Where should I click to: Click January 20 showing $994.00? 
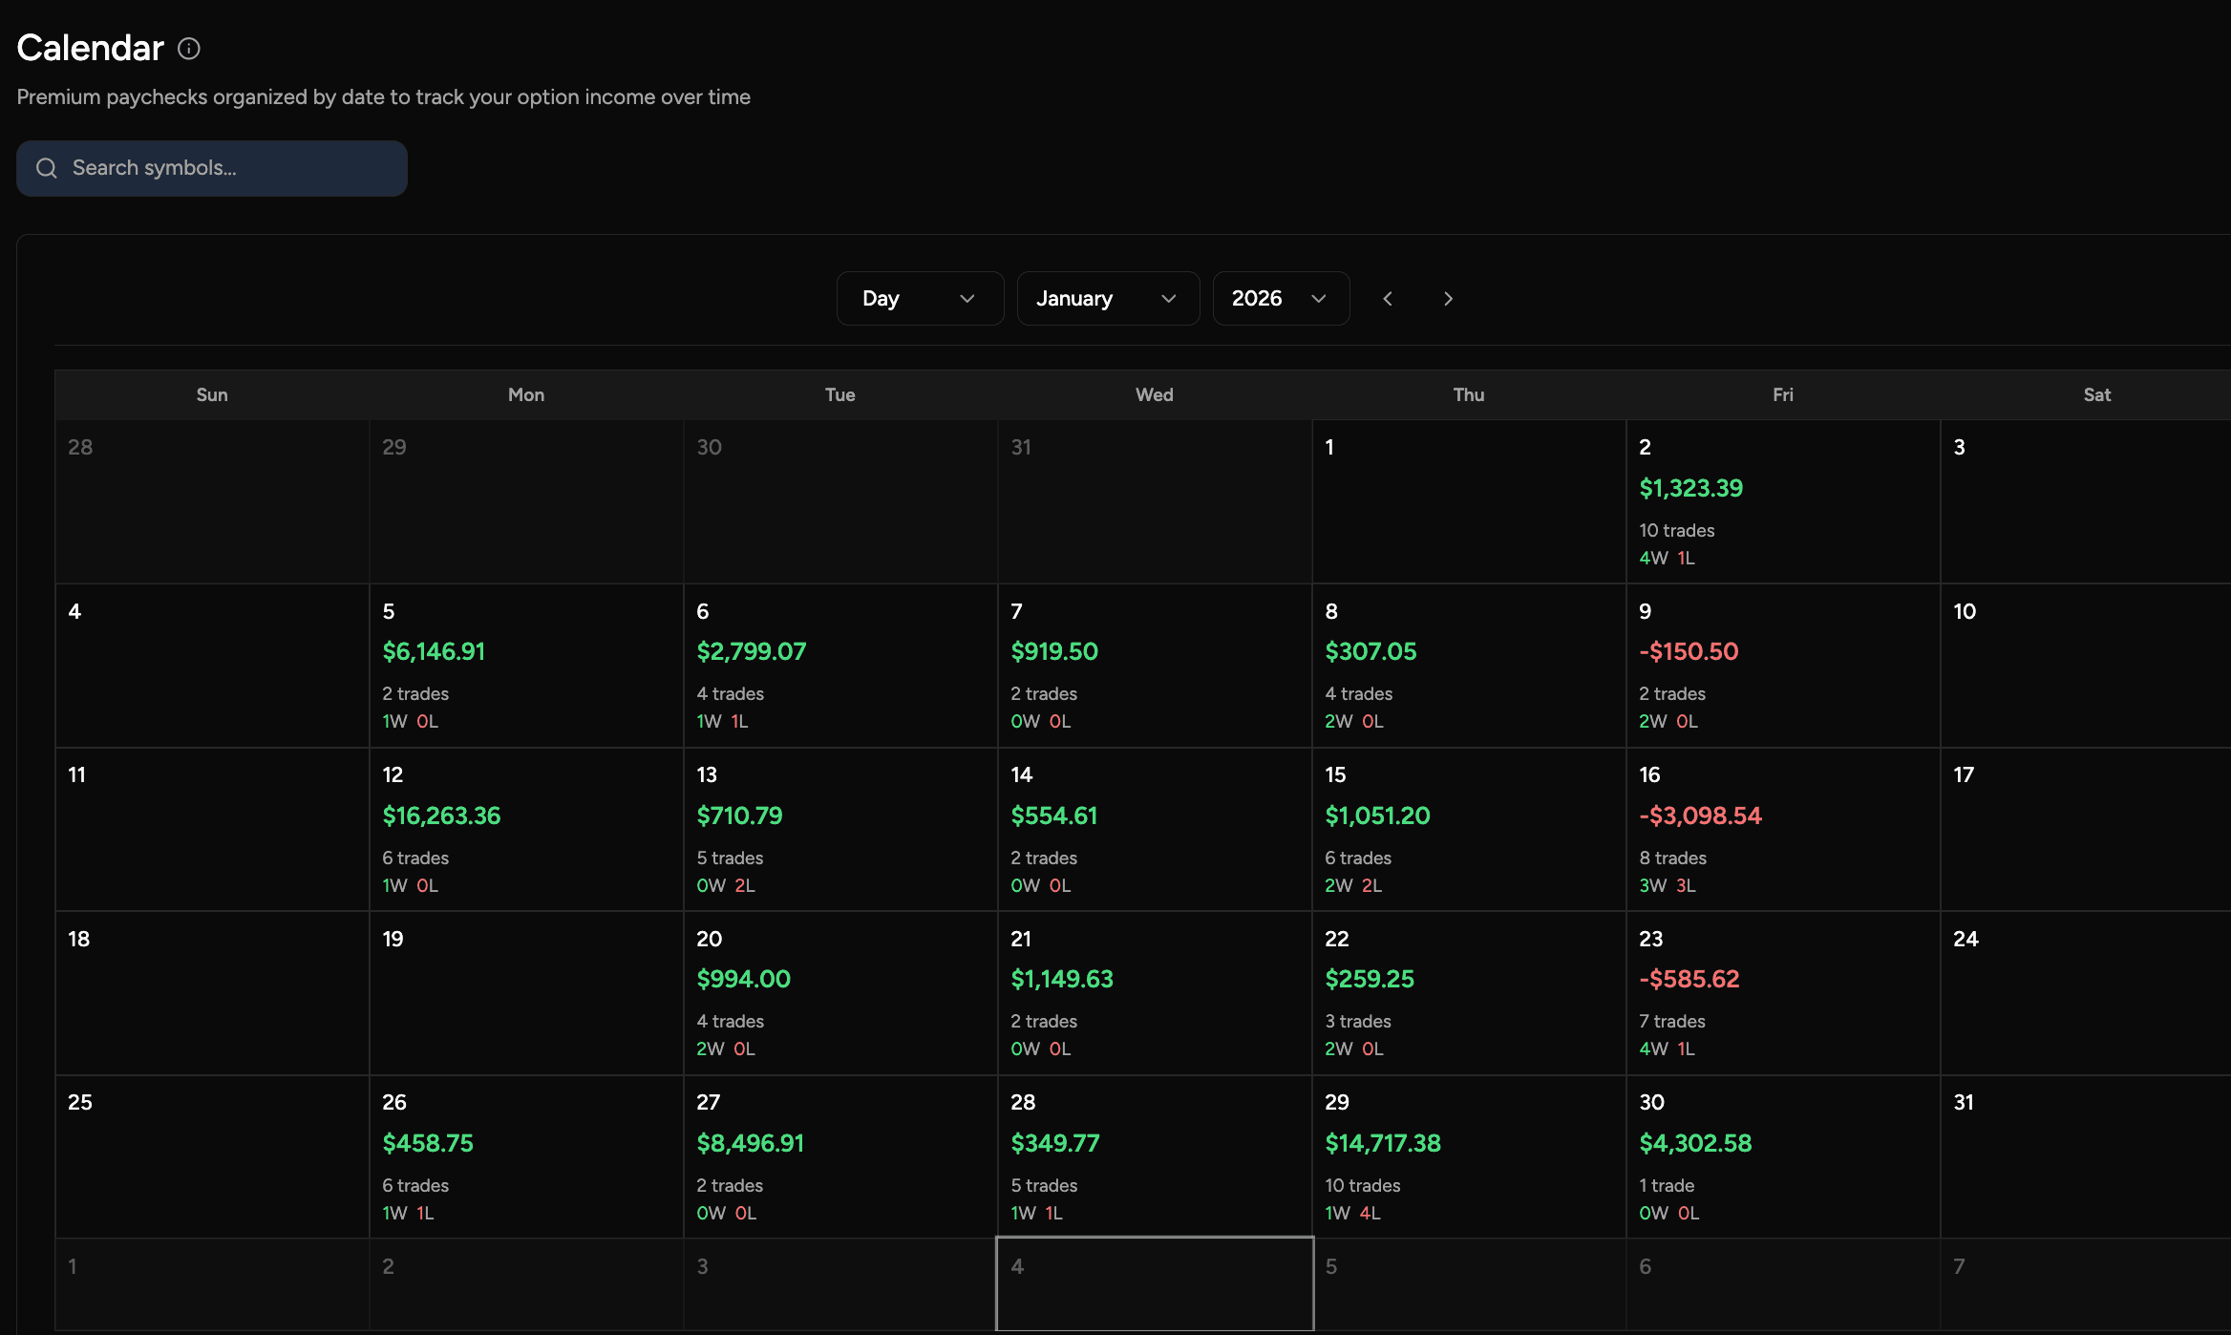[839, 993]
